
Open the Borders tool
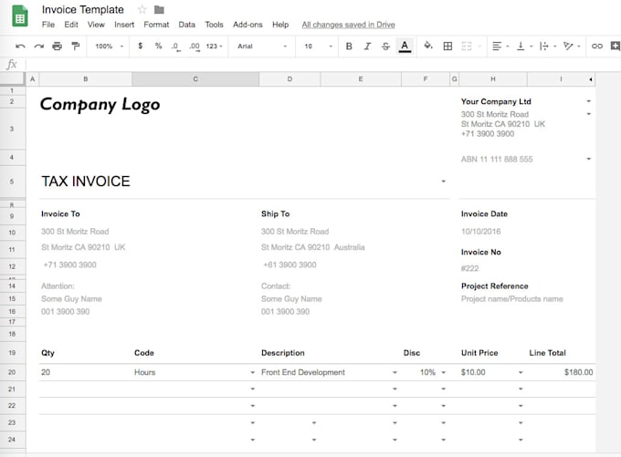pyautogui.click(x=447, y=47)
